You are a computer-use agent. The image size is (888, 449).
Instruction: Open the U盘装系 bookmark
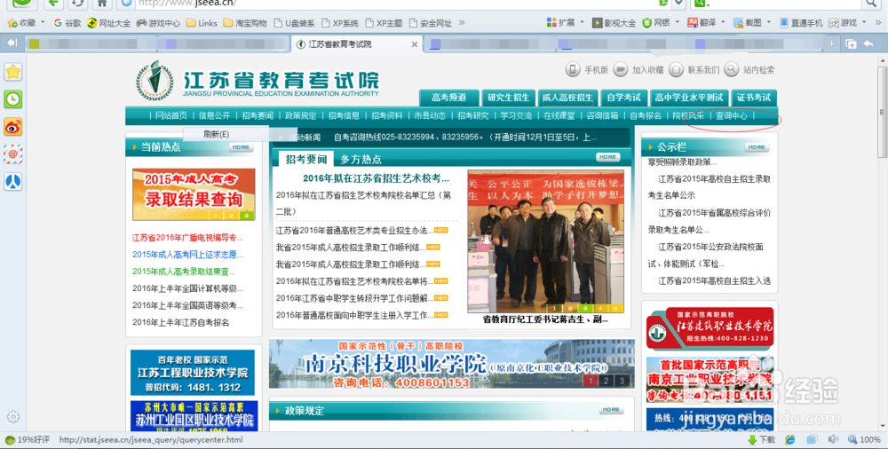294,23
